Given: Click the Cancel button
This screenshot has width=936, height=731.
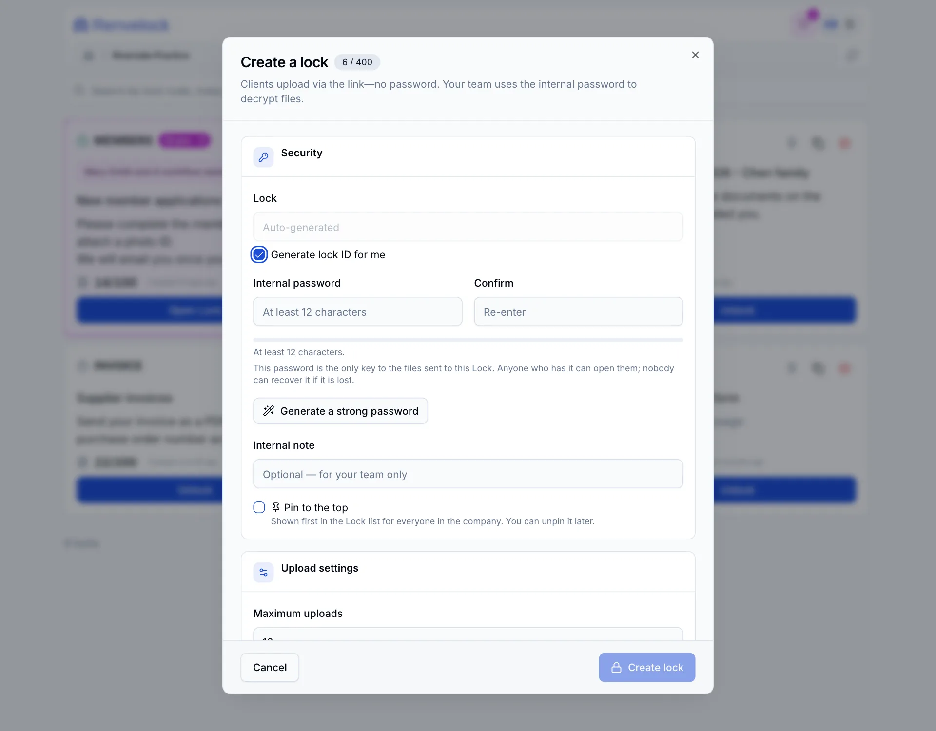Looking at the screenshot, I should (270, 668).
